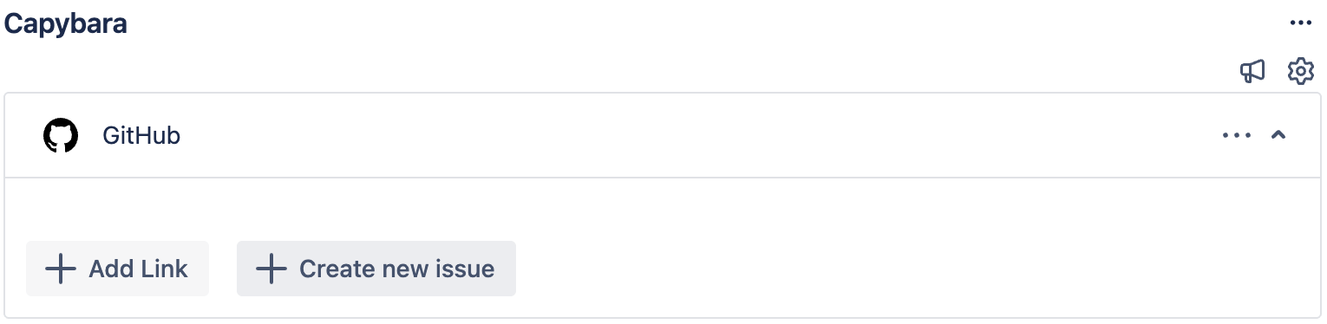Select the Create new issue button
Viewport: 1327px width, 324px height.
tap(376, 269)
